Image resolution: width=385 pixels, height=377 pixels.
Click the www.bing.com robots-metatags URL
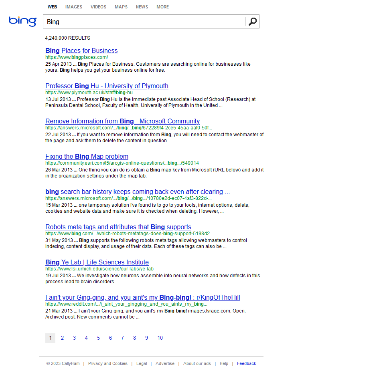(129, 234)
